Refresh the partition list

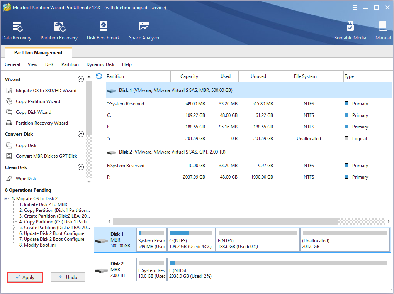(99, 76)
